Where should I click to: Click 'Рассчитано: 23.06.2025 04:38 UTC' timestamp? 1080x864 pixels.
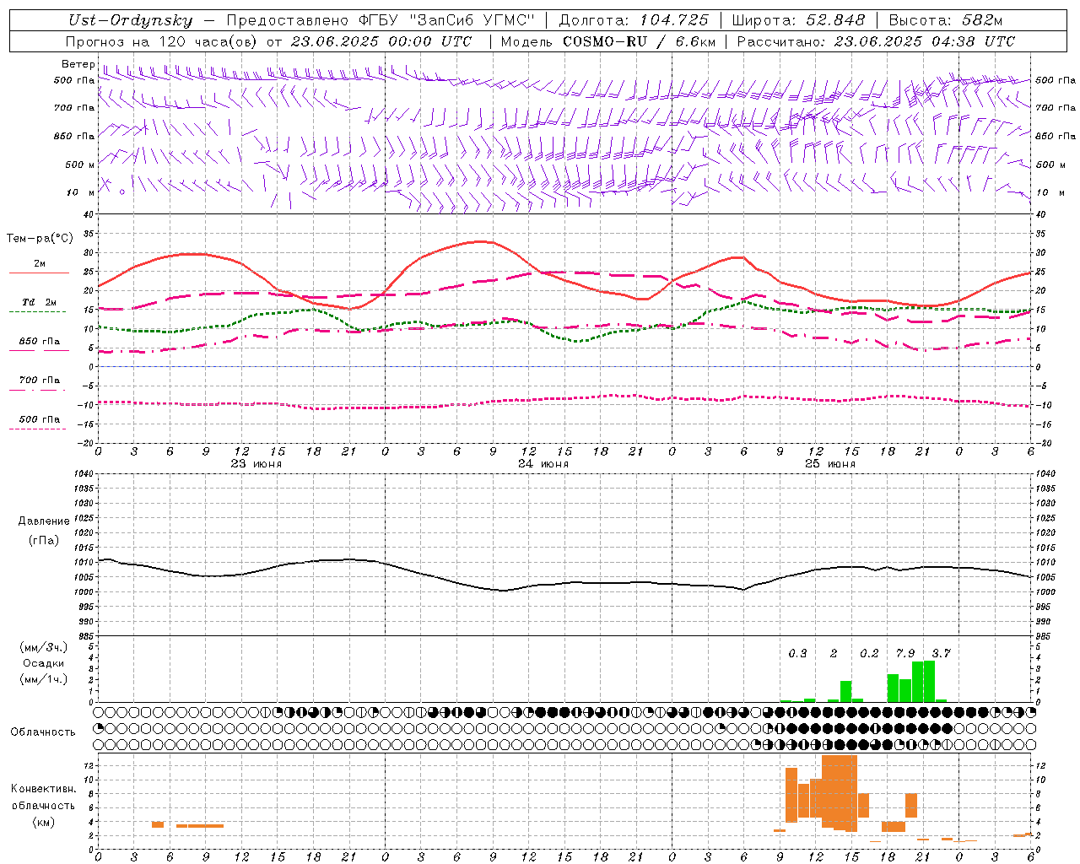click(876, 41)
